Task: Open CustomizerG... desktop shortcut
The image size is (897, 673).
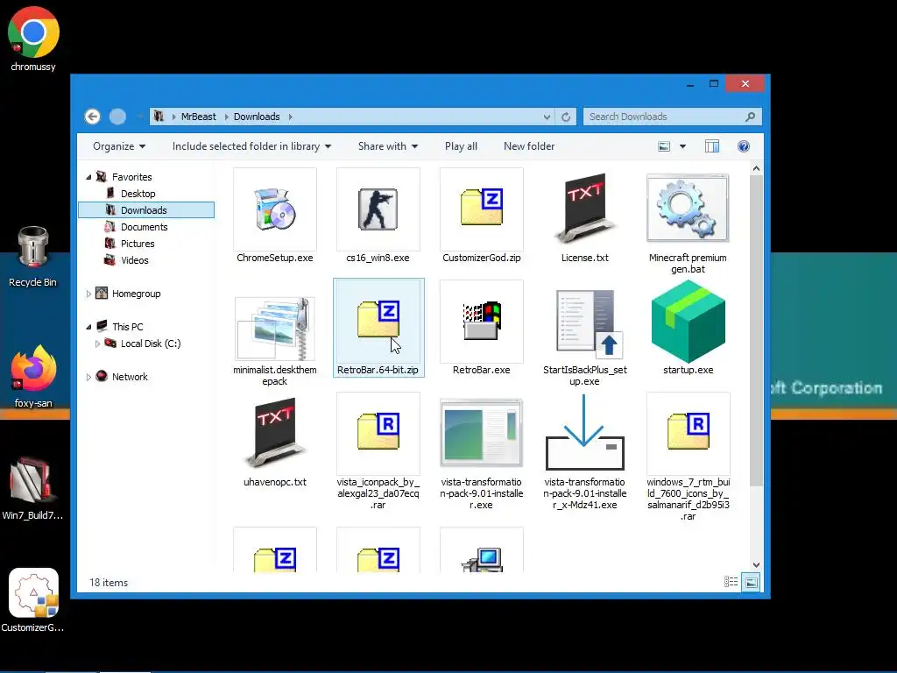Action: point(32,600)
